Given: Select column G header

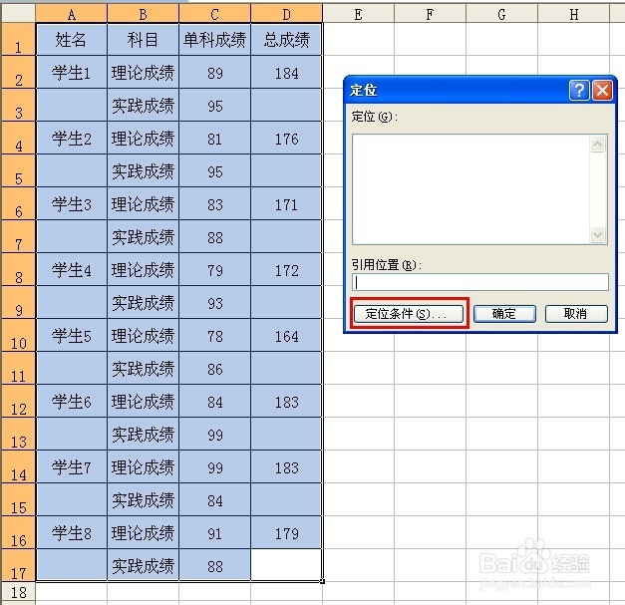Looking at the screenshot, I should point(501,14).
